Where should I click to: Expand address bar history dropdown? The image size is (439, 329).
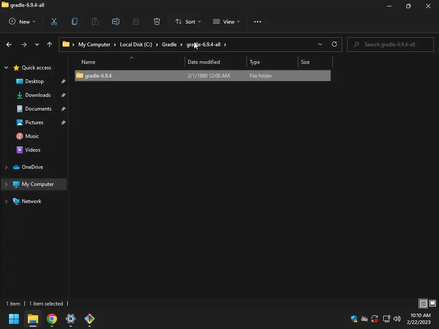coord(320,44)
